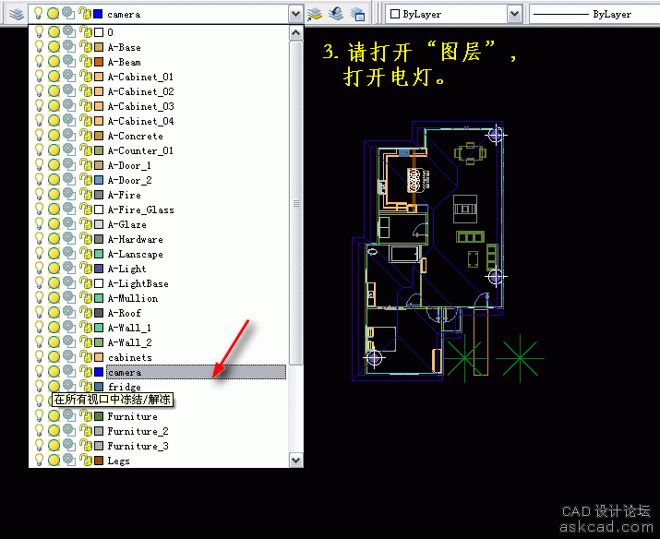Image resolution: width=660 pixels, height=539 pixels.
Task: Select the A-Wall_1 layer name
Action: pyautogui.click(x=129, y=328)
